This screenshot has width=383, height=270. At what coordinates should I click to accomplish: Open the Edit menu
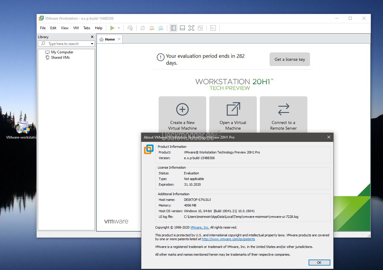[x=53, y=28]
